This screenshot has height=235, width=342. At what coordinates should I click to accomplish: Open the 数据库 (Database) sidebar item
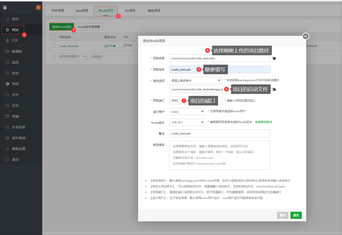(x=17, y=51)
